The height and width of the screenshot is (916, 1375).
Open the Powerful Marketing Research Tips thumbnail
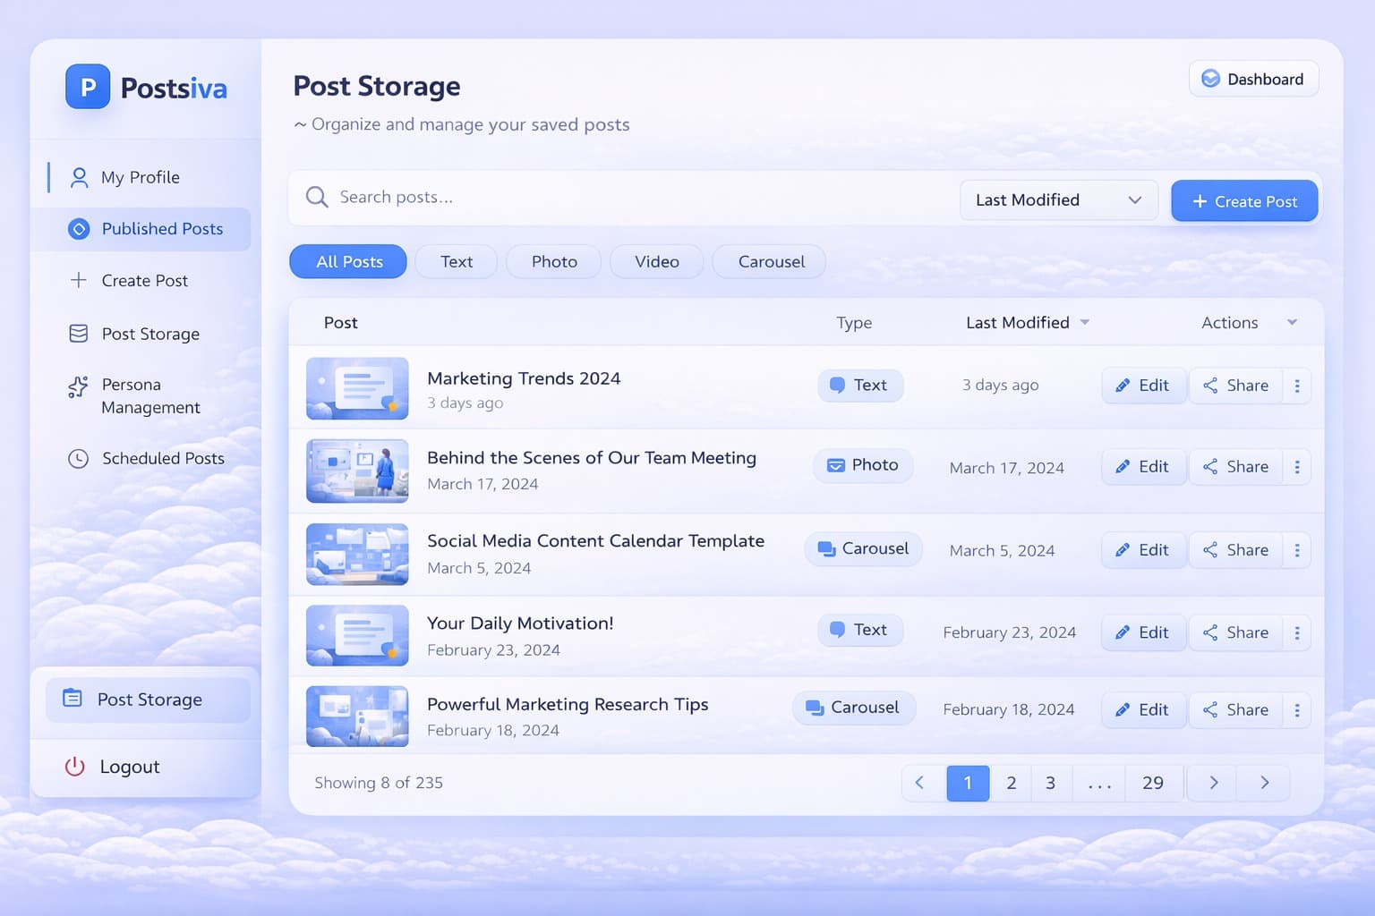click(357, 717)
